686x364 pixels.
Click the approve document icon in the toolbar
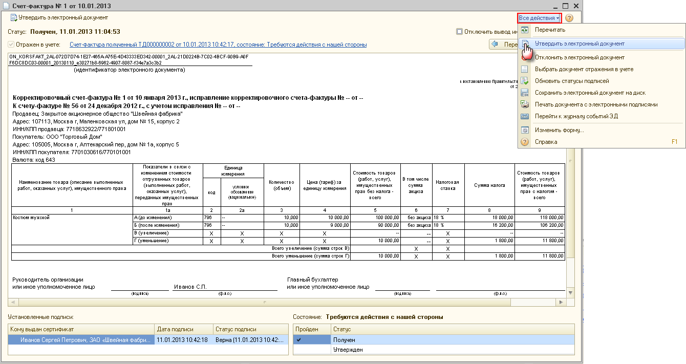[x=14, y=18]
